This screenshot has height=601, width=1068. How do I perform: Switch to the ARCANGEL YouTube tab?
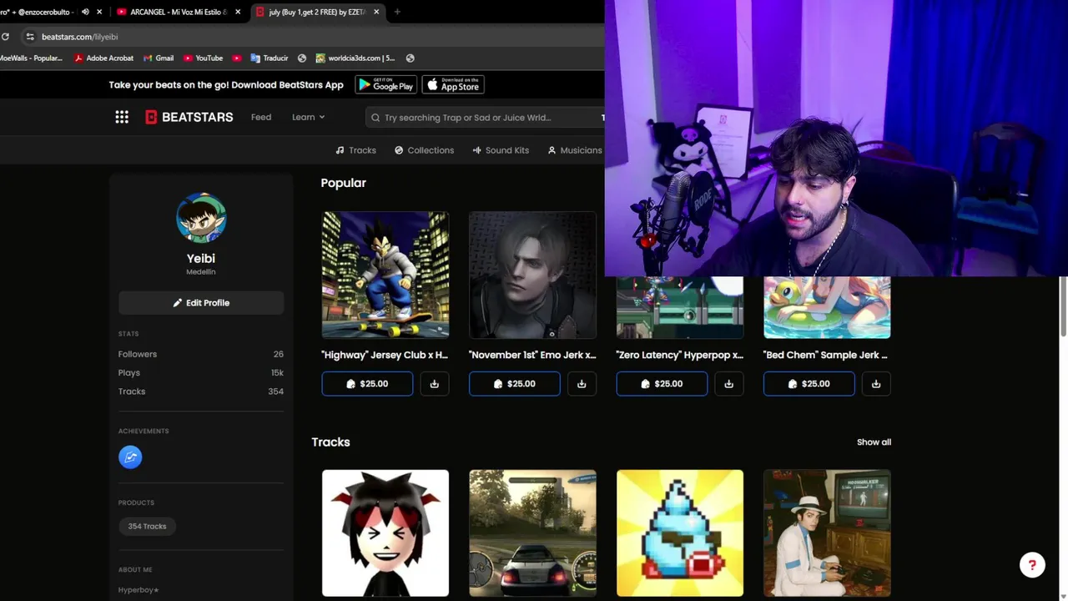[x=178, y=12]
